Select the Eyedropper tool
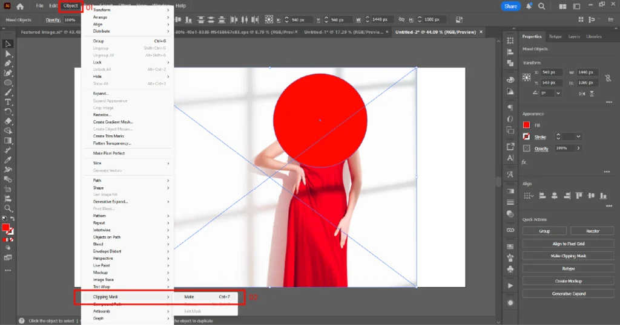This screenshot has width=620, height=325. [8, 159]
